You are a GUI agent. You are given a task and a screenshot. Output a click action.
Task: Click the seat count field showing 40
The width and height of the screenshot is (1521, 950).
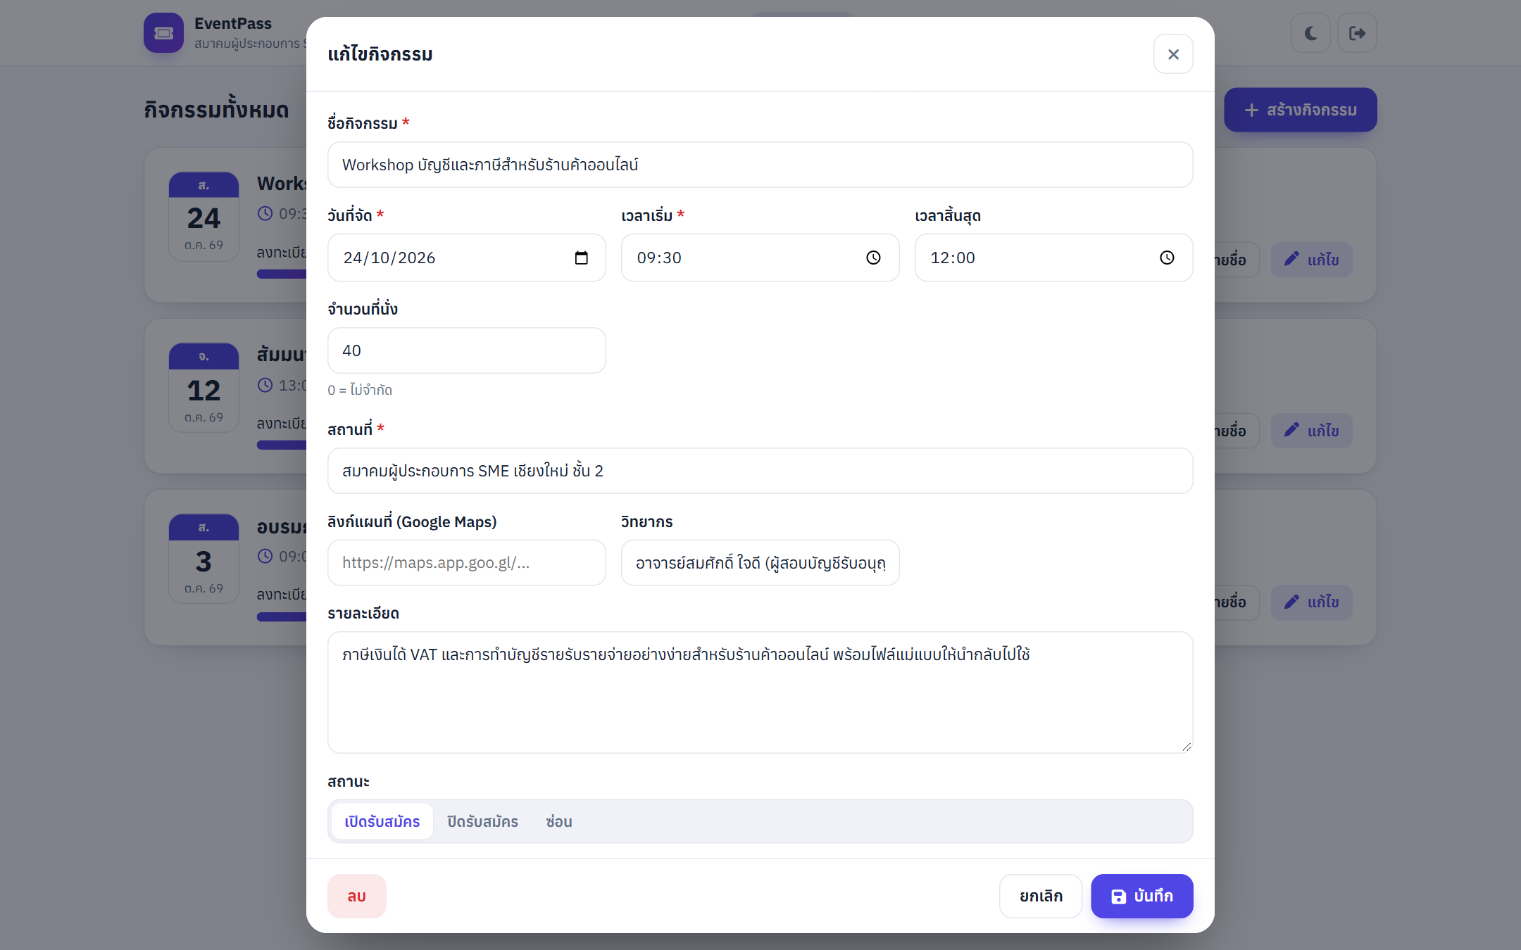(x=466, y=350)
